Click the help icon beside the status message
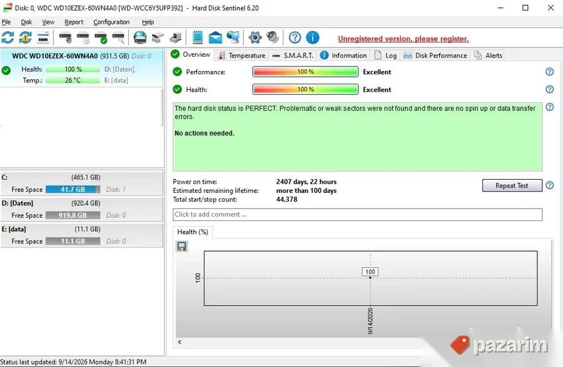The image size is (563, 367). click(x=549, y=107)
